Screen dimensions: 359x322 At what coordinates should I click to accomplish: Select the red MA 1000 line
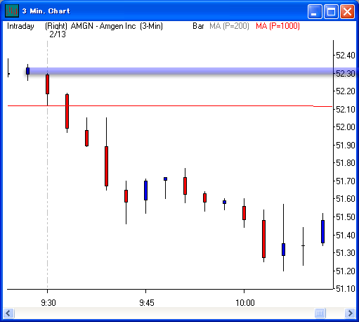[x=170, y=106]
